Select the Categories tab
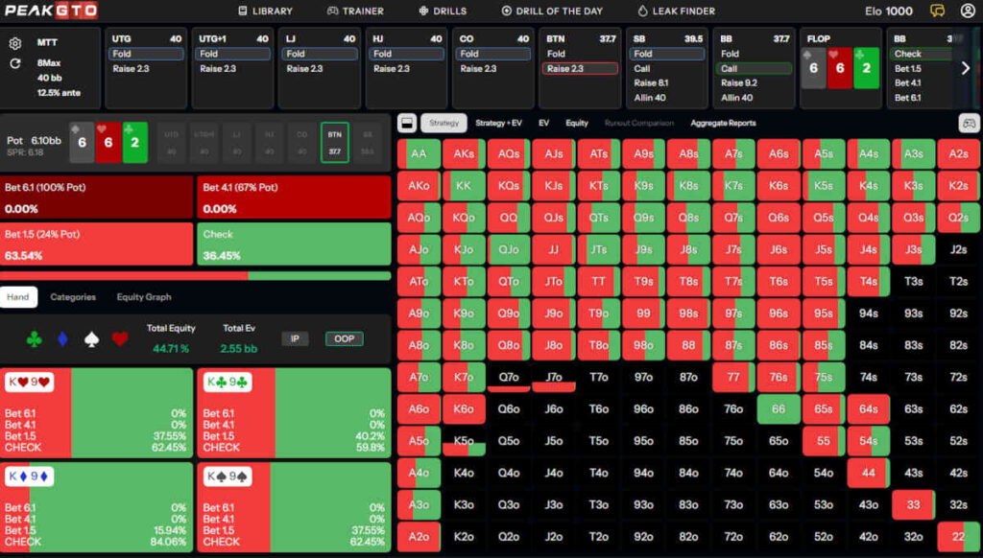 73,297
